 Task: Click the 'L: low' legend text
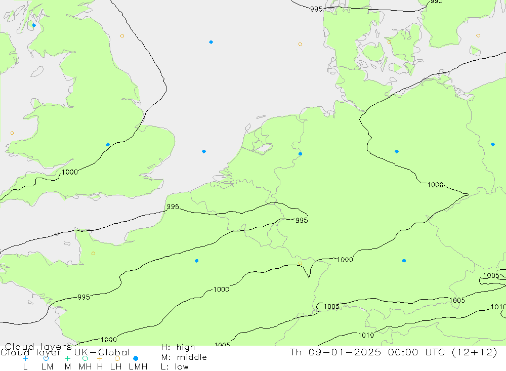pyautogui.click(x=175, y=367)
